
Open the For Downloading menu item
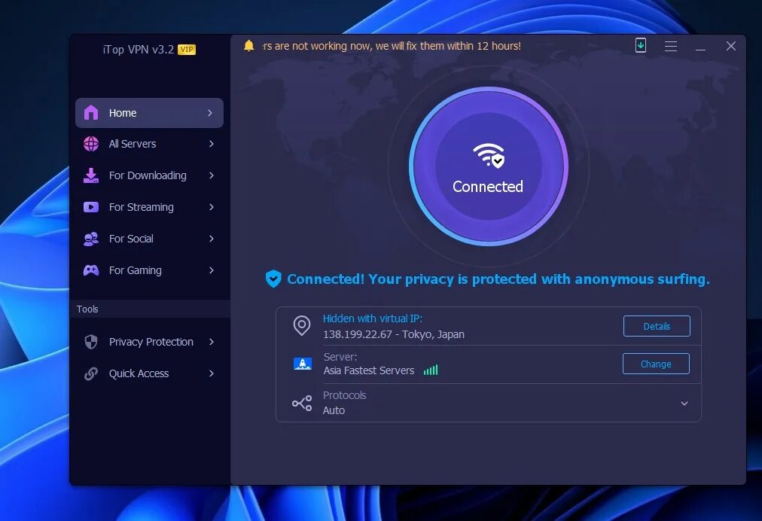[x=149, y=175]
